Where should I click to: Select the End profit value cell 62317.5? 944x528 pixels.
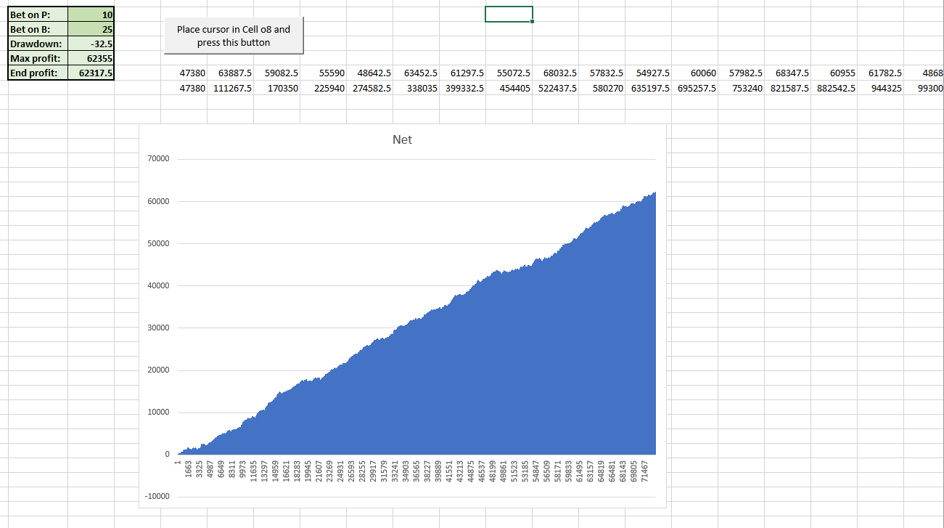91,73
